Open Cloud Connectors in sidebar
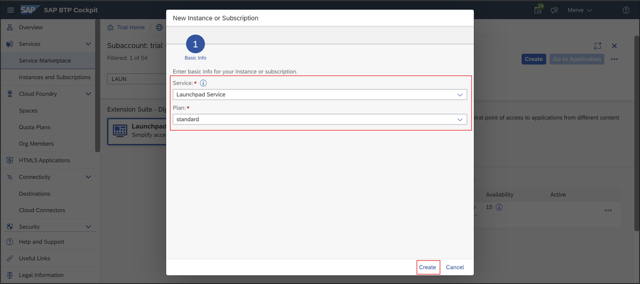 42,210
